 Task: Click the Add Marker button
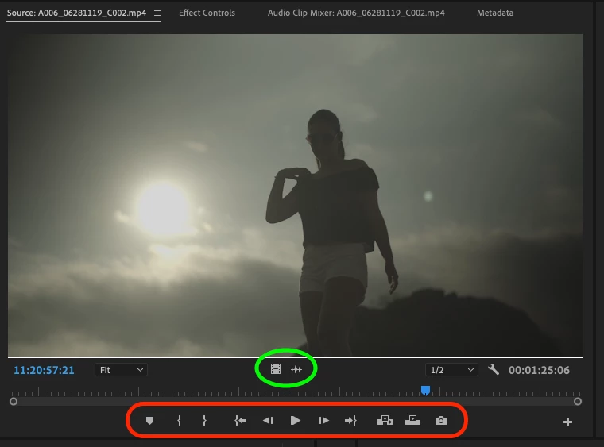150,421
